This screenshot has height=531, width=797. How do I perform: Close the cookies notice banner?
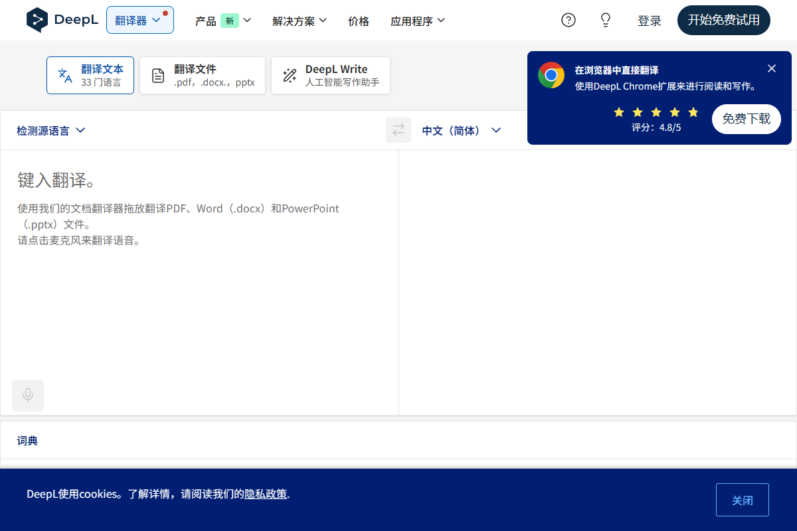click(742, 499)
